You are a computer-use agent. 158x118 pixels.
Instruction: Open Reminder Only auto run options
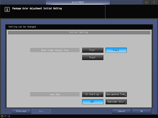(x=116, y=102)
